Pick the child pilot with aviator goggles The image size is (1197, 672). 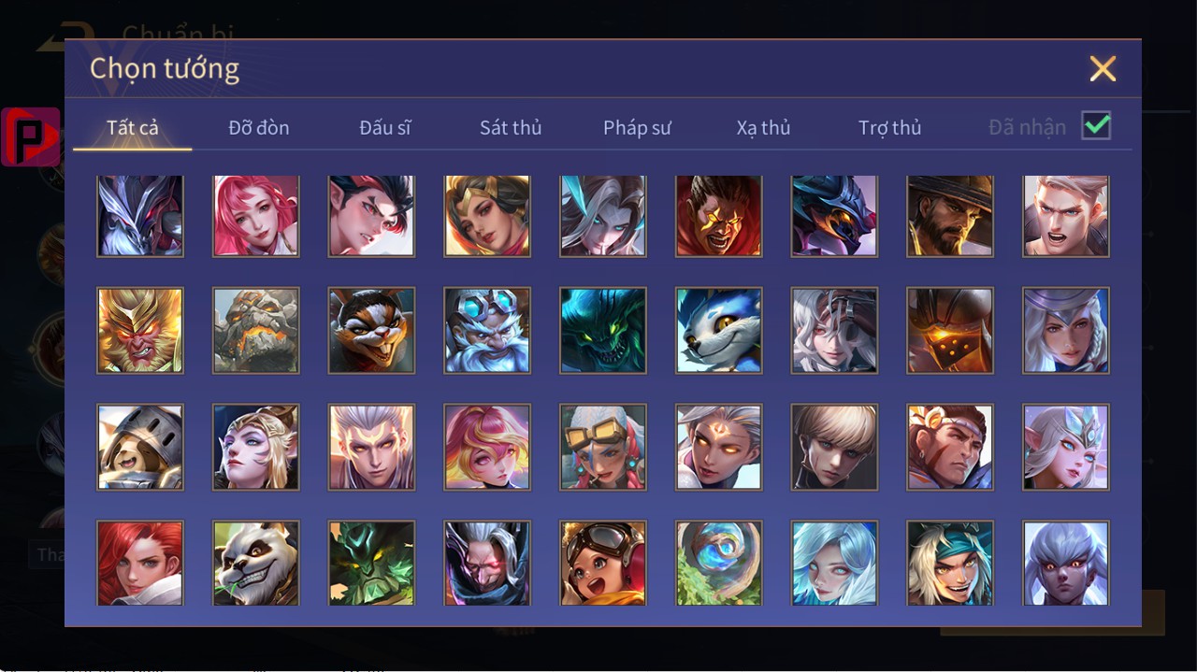coord(603,564)
